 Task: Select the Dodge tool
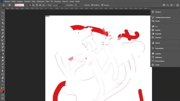[x=3, y=61]
